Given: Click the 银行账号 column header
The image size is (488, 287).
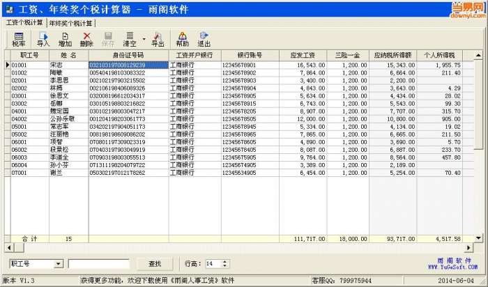Looking at the screenshot, I should [x=250, y=55].
